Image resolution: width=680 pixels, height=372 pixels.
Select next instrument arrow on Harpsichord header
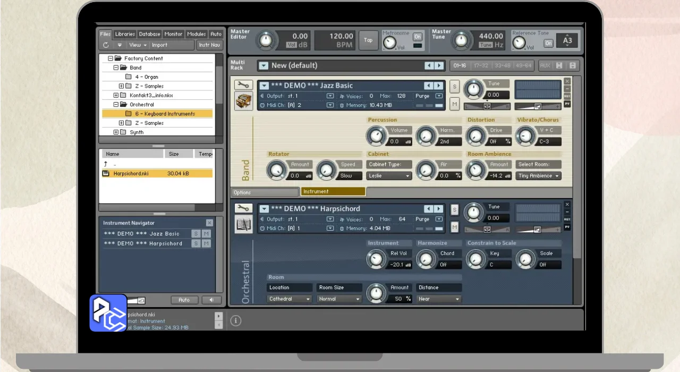pos(439,208)
